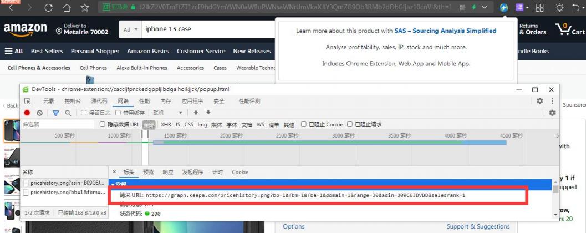Screen dimensions: 586x233
Task: Click the browser back arrow
Action: tap(11, 7)
